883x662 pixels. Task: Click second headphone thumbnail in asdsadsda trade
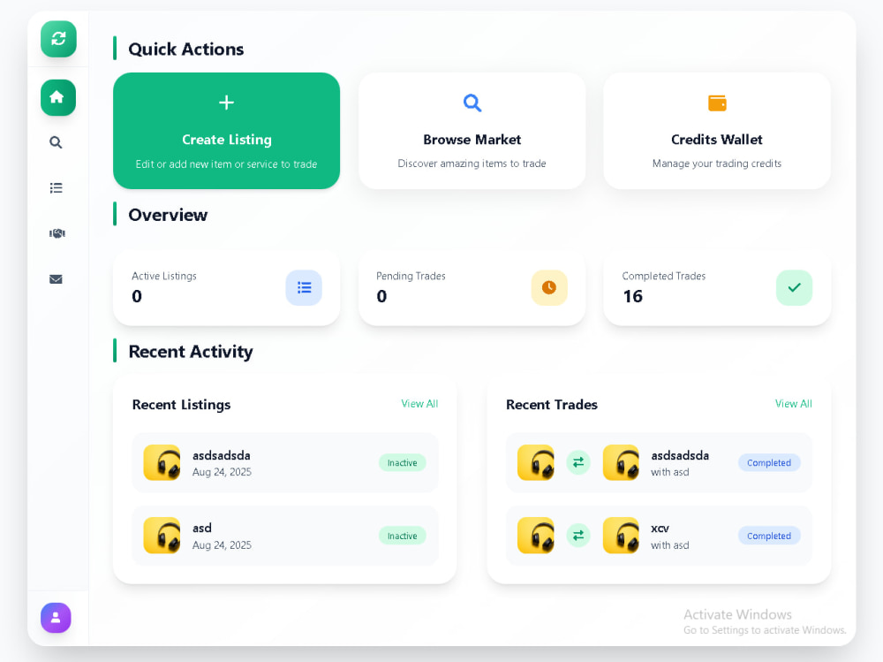tap(621, 462)
